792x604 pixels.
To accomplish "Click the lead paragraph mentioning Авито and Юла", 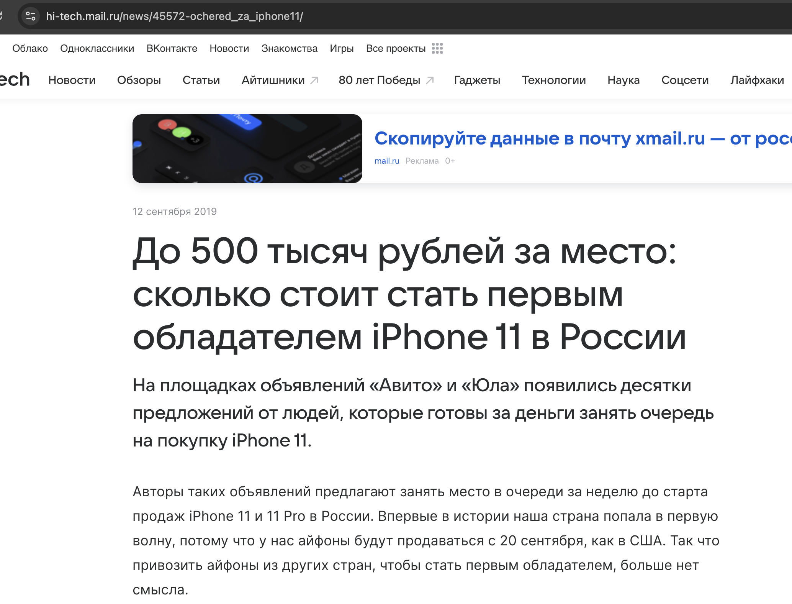I will [423, 413].
